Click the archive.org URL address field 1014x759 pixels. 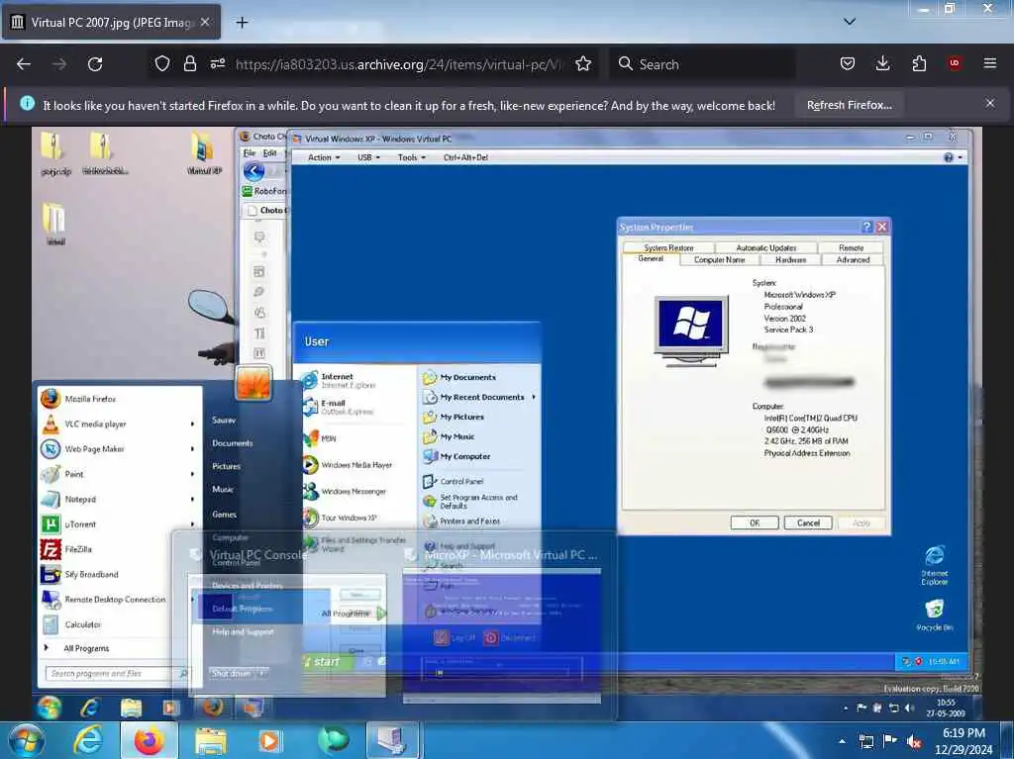point(399,64)
